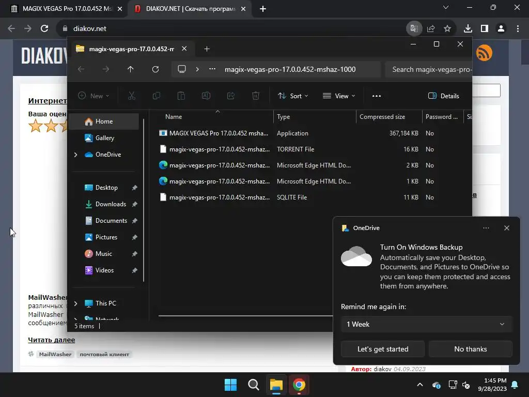Bookmark this page with the star icon
Viewport: 529px width, 397px height.
click(447, 29)
